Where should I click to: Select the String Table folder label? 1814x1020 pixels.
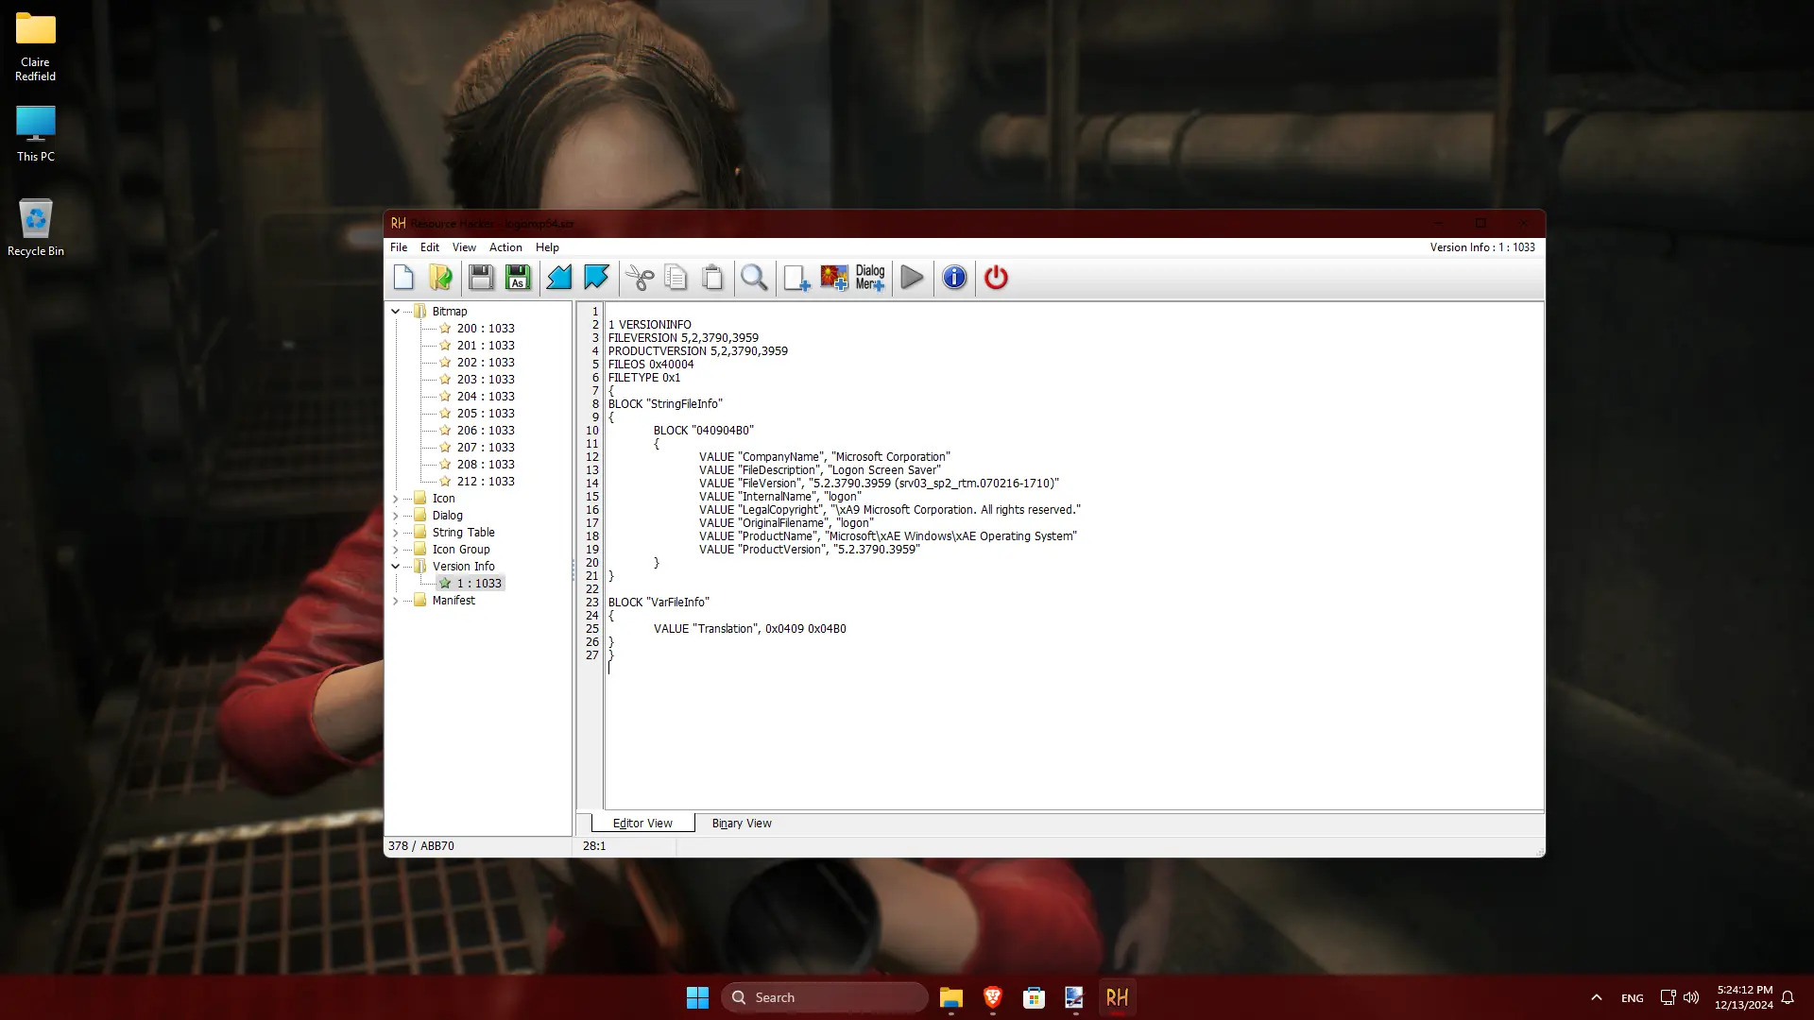click(x=463, y=533)
